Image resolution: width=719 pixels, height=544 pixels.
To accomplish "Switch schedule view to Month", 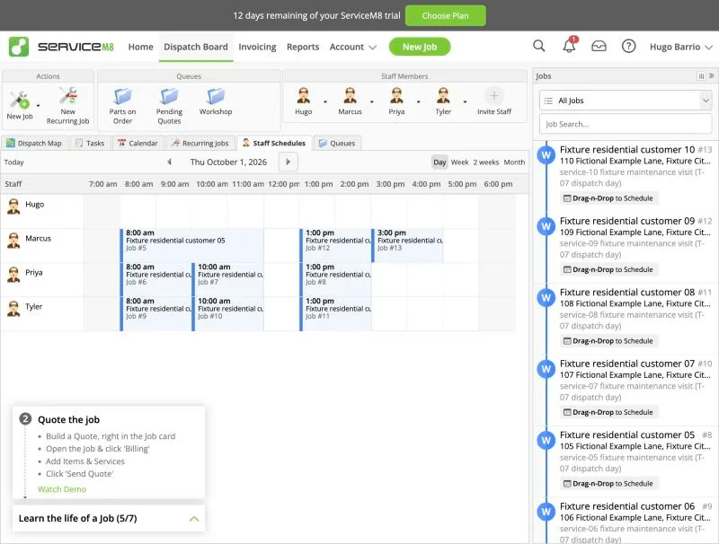I will [x=514, y=162].
